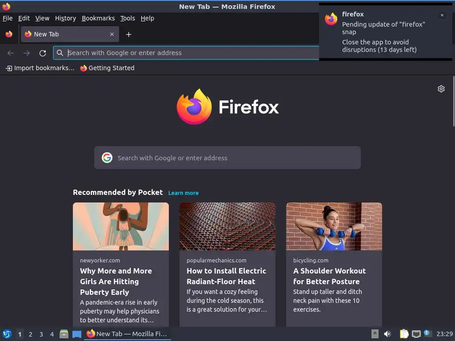Screen dimensions: 455x341
Task: Open radiant-floor heat article thumbnail
Action: [227, 226]
